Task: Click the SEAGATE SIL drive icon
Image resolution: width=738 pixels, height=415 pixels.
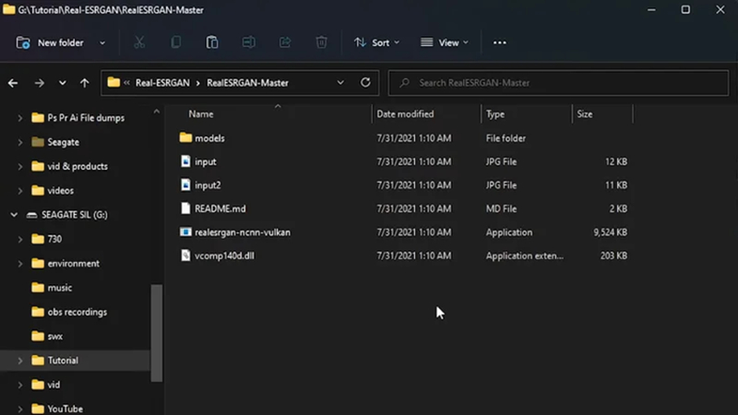Action: point(31,215)
